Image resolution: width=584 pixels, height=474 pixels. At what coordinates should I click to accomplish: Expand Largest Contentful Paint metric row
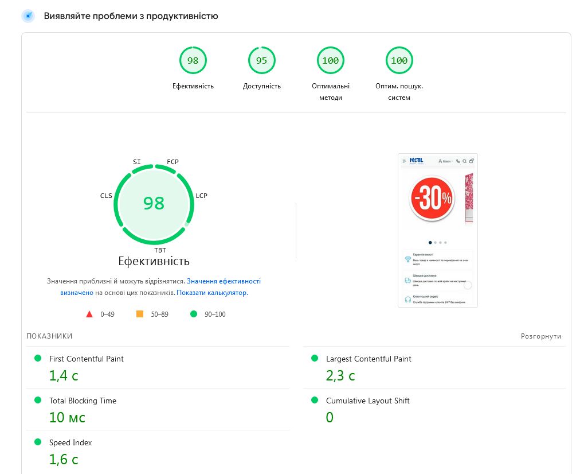tap(368, 359)
